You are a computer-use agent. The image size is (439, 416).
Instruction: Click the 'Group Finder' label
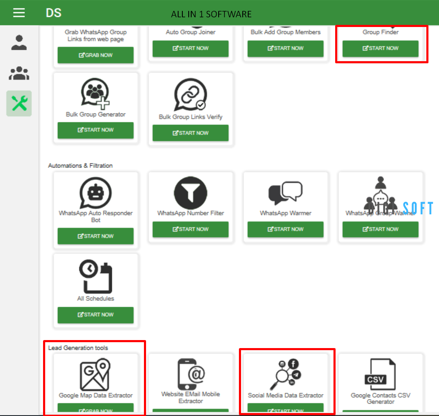pyautogui.click(x=380, y=32)
